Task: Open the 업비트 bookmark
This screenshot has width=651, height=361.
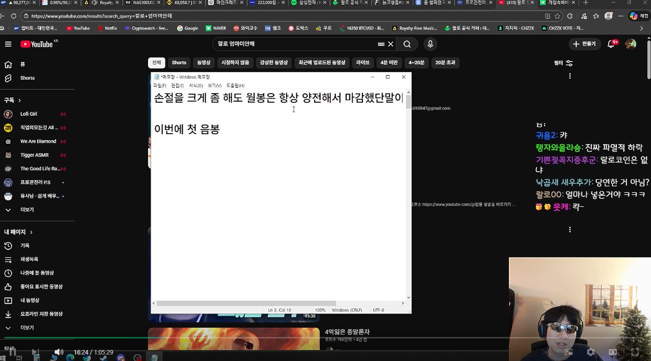Action: pyautogui.click(x=36, y=28)
